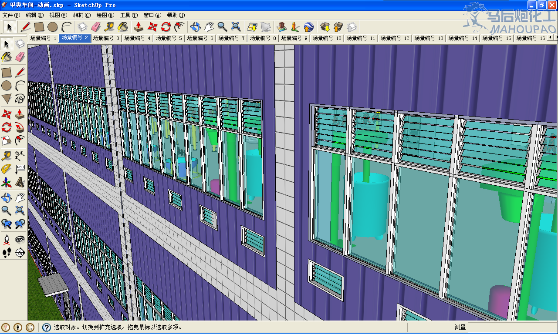Click the third round status bar icon

coord(30,327)
